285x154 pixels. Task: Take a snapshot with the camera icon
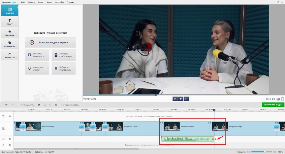(278, 99)
